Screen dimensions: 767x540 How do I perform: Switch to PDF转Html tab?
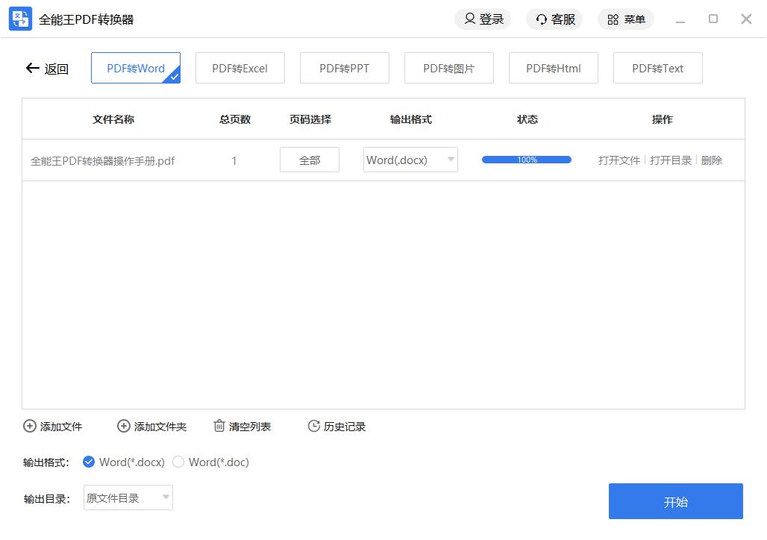coord(553,69)
